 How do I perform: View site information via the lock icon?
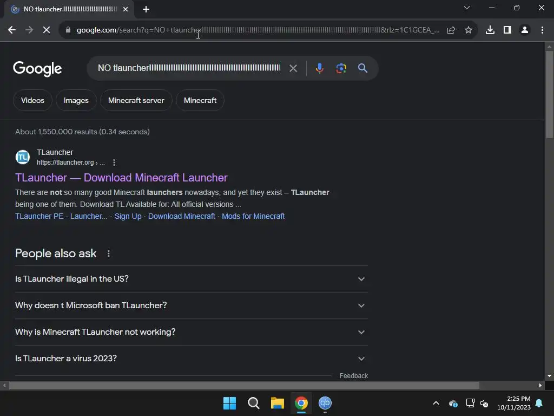tap(68, 30)
